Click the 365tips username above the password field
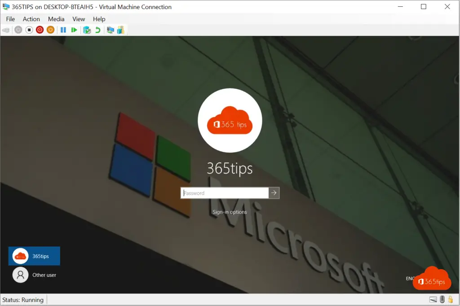Image resolution: width=460 pixels, height=306 pixels. 230,169
